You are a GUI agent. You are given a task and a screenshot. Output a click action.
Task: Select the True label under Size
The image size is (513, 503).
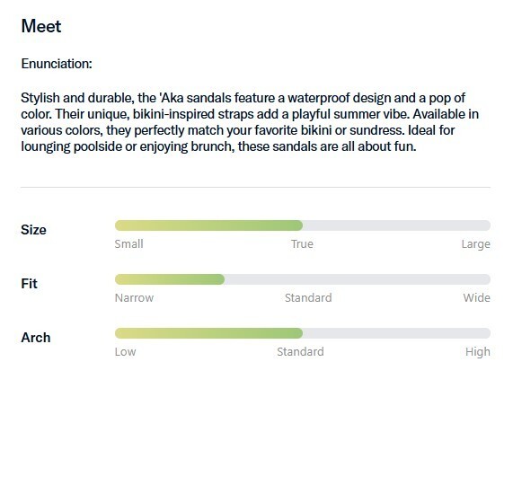point(302,244)
